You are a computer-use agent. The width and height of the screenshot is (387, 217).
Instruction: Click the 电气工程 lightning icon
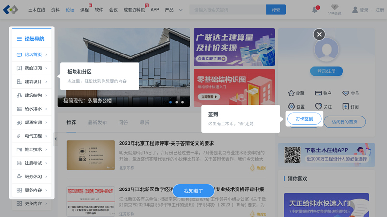tap(19, 136)
